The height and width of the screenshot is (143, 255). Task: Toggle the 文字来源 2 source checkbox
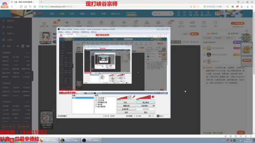[96, 98]
